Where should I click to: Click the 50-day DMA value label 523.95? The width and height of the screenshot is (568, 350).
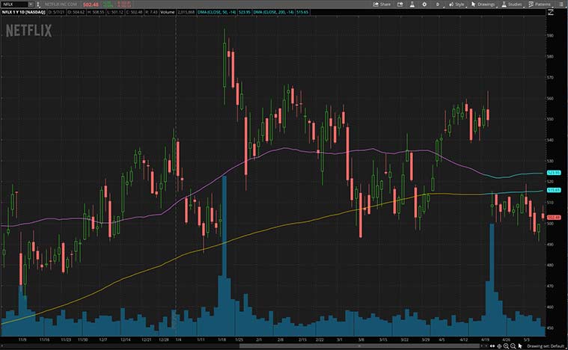pyautogui.click(x=554, y=173)
